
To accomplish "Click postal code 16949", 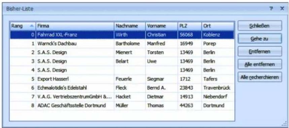I will 190,44.
